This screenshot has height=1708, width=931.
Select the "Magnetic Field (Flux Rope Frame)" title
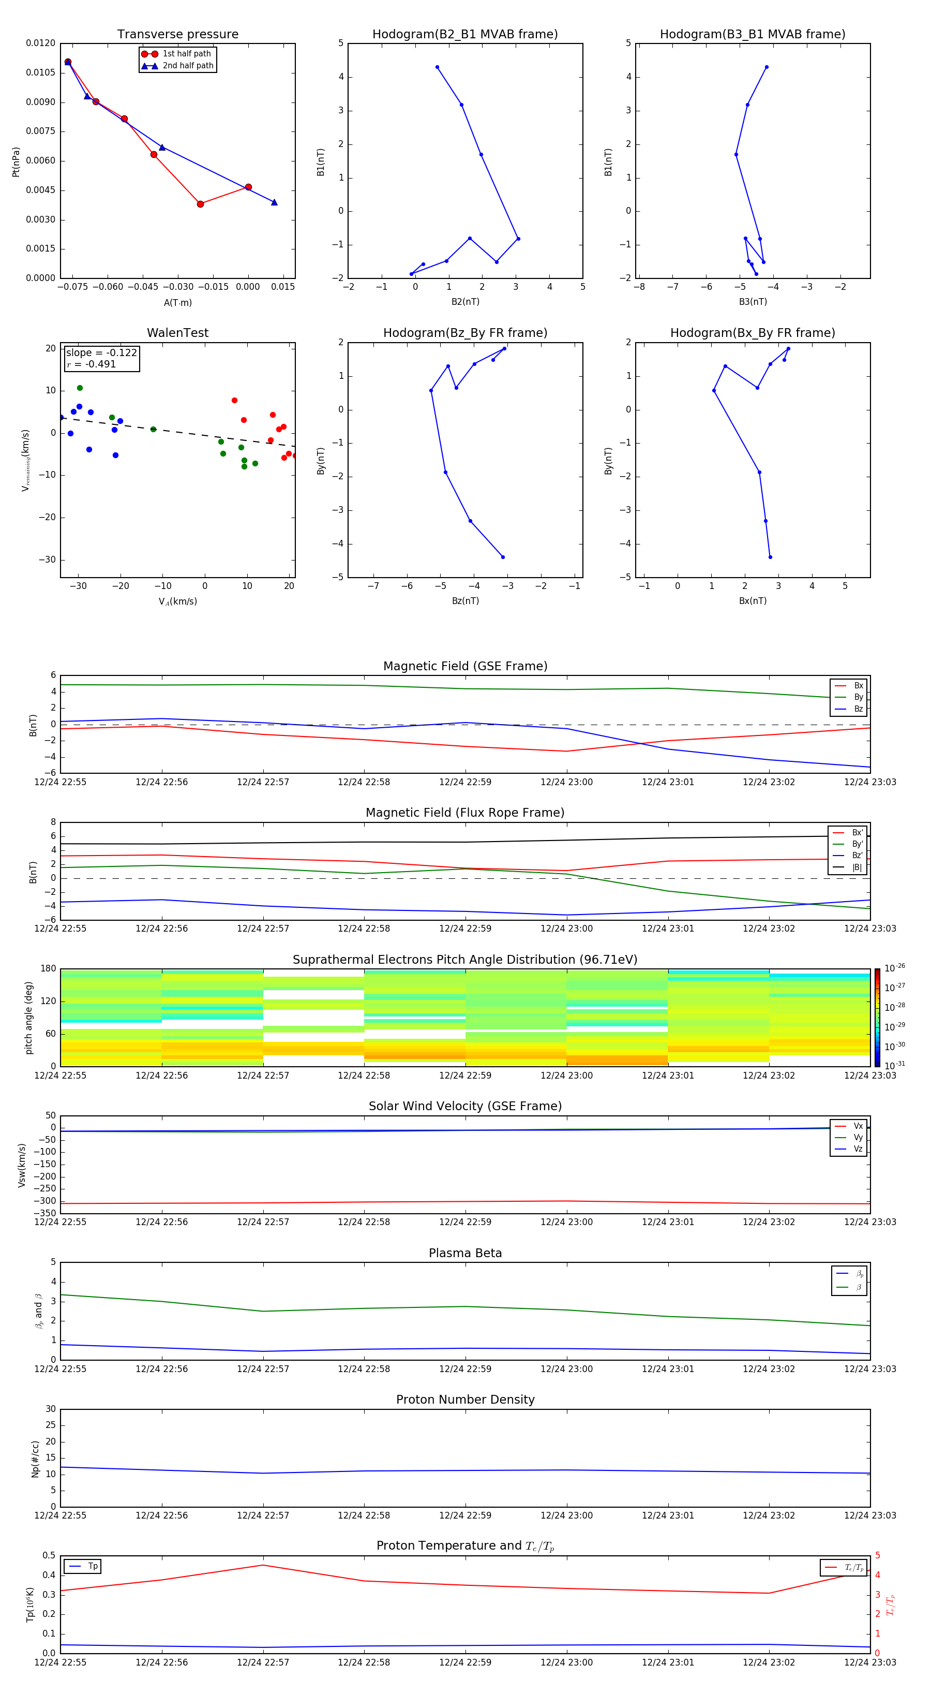pos(465,813)
